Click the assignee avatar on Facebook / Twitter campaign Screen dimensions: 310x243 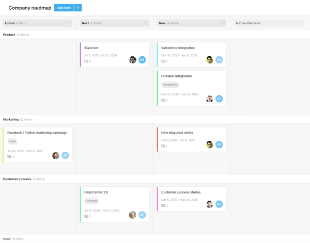point(56,155)
